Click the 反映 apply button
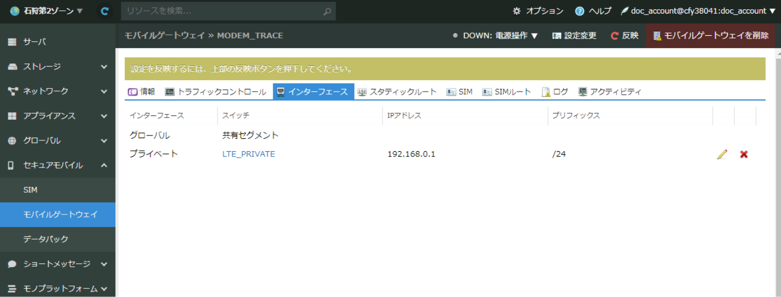 point(624,36)
